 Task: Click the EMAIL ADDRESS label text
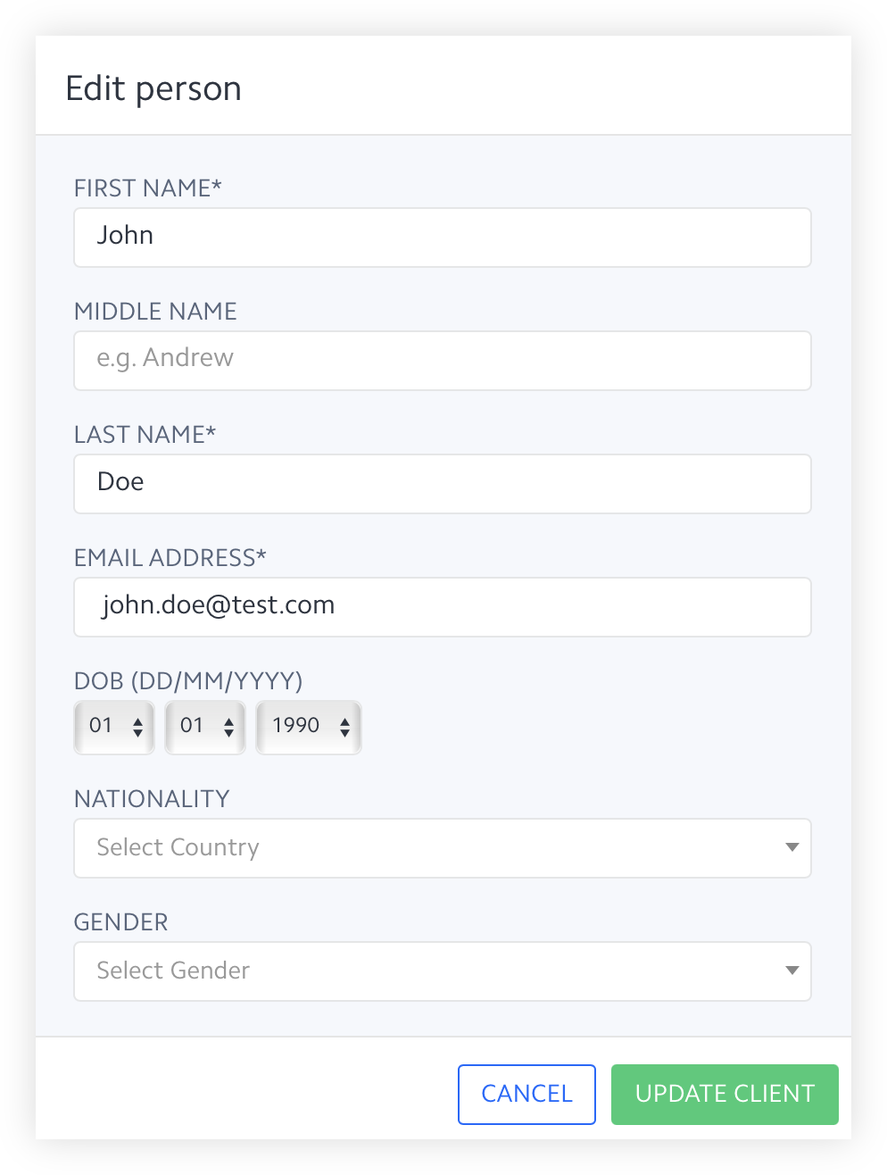pos(170,558)
